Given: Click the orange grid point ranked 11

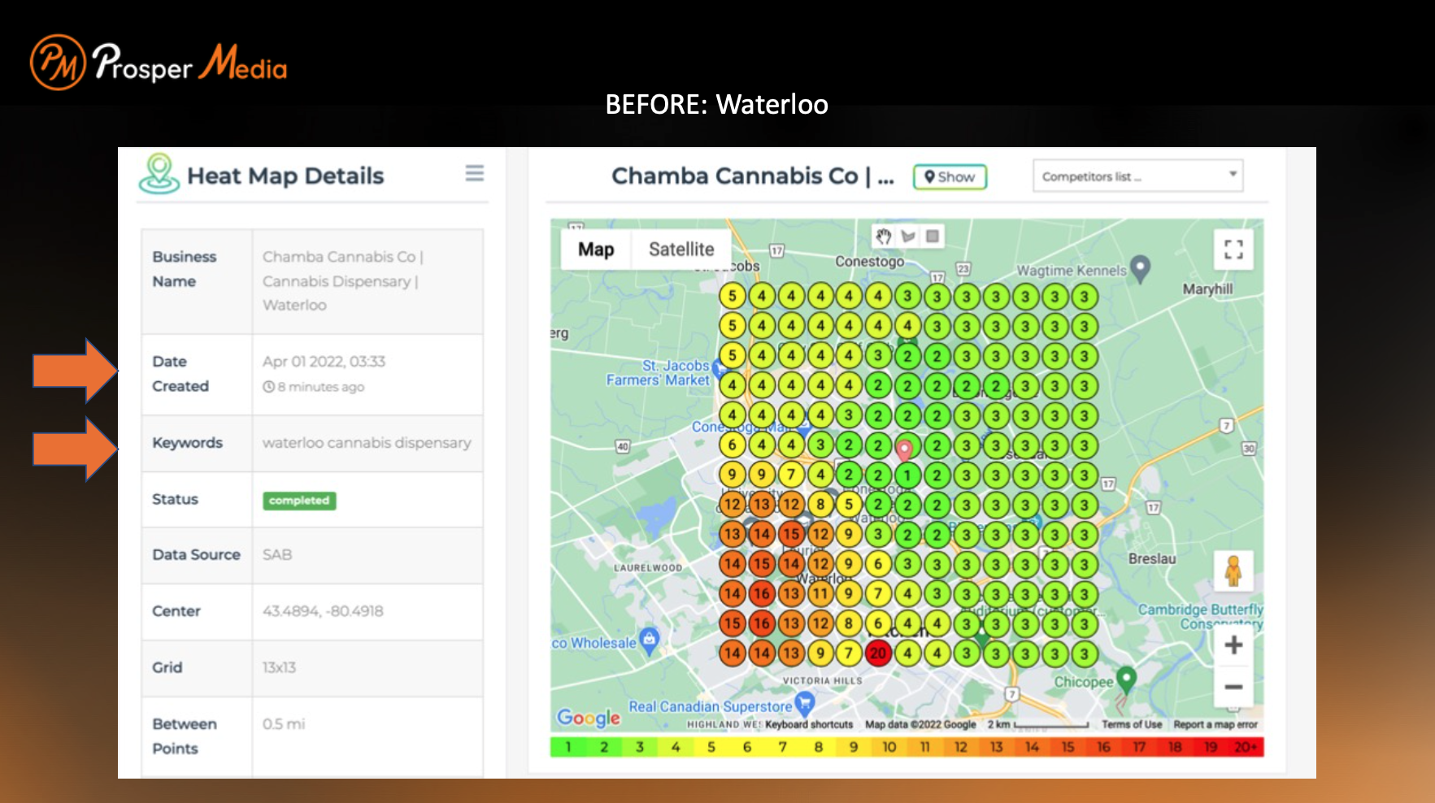Looking at the screenshot, I should (x=820, y=593).
